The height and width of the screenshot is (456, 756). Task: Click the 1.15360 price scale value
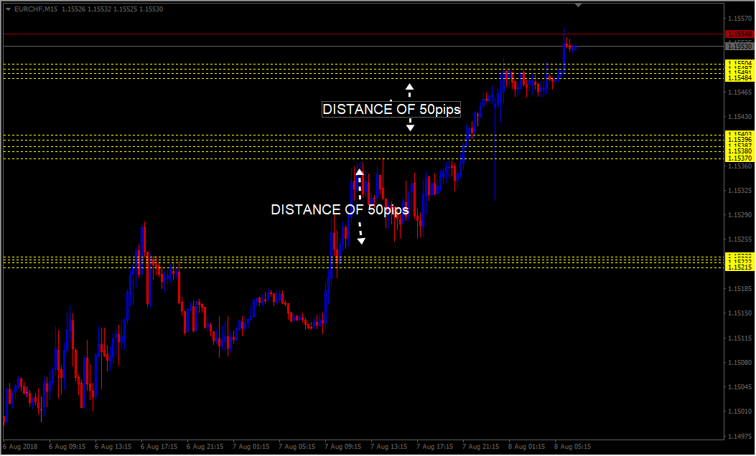pyautogui.click(x=740, y=166)
